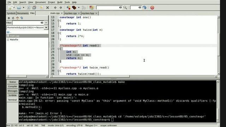The width and height of the screenshot is (226, 127).
Task: Quit Geany with the red power icon
Action: point(152,7)
